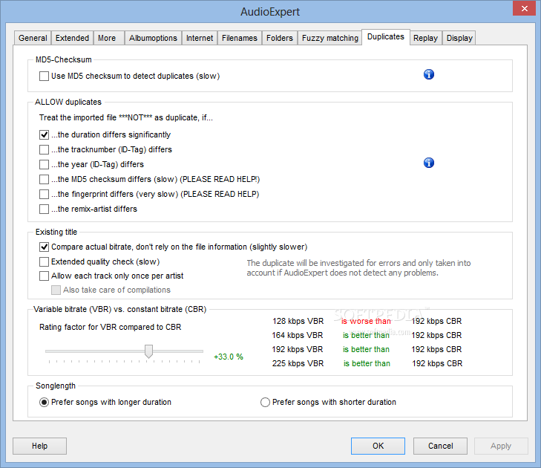The height and width of the screenshot is (468, 541).
Task: Click the Cancel button
Action: (x=441, y=446)
